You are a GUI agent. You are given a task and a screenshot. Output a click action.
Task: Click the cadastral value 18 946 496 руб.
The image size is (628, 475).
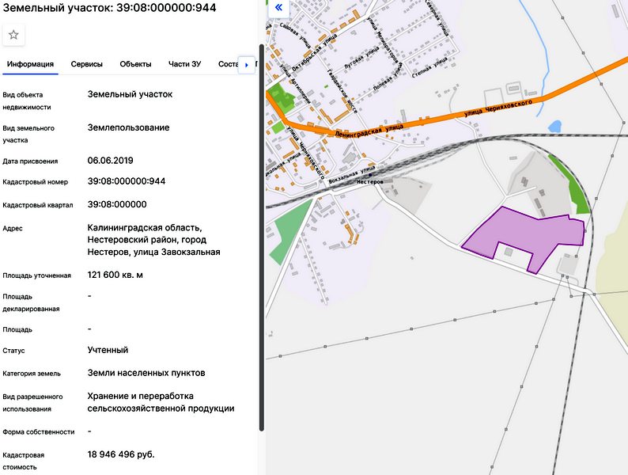tap(121, 454)
